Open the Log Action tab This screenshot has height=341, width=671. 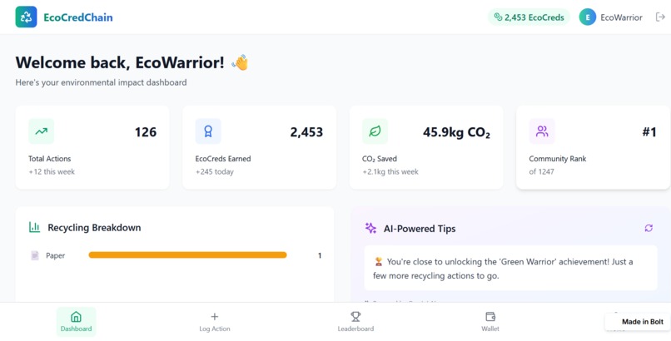[x=215, y=322]
